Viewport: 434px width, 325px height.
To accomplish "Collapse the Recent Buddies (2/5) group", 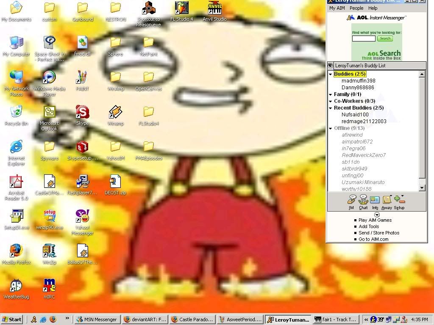I will pyautogui.click(x=331, y=108).
